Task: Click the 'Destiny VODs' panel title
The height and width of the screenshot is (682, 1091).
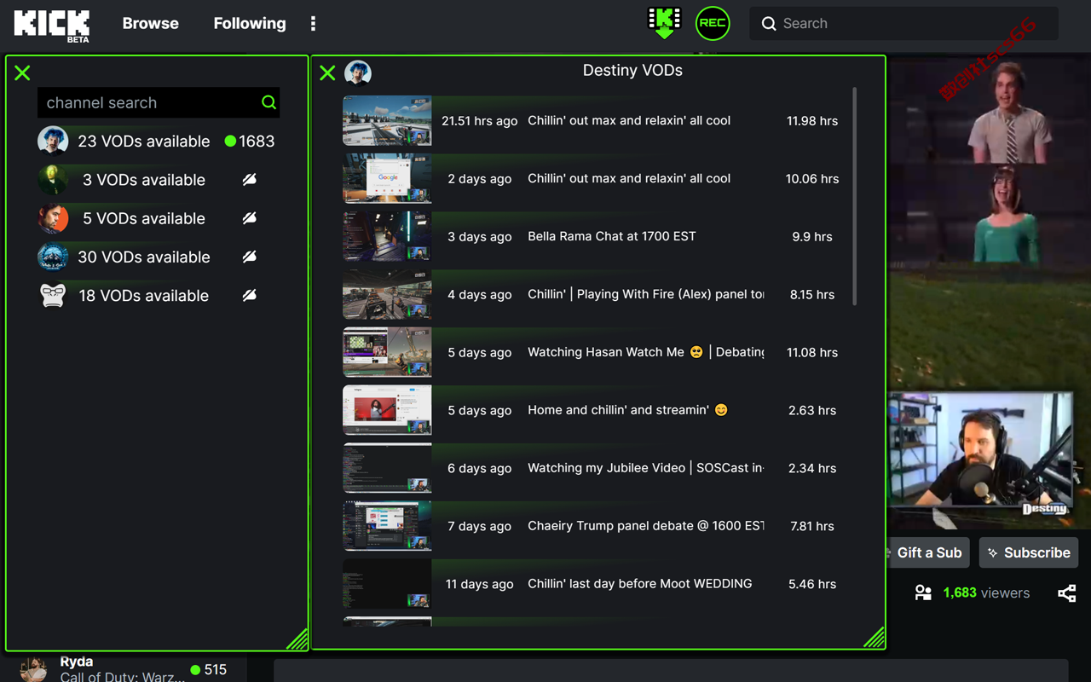Action: pyautogui.click(x=632, y=71)
